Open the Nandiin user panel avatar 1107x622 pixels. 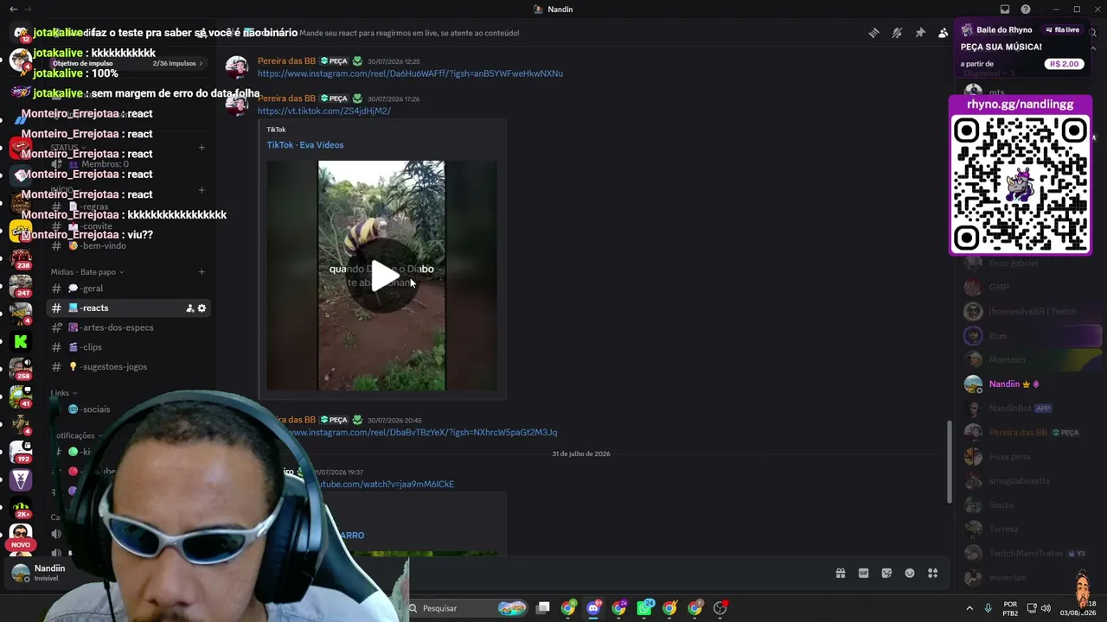pyautogui.click(x=21, y=573)
